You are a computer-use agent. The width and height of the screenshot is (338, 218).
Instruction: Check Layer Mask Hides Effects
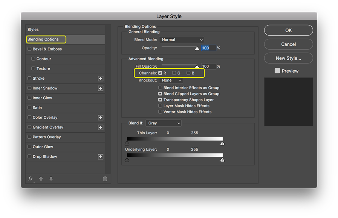coord(160,106)
